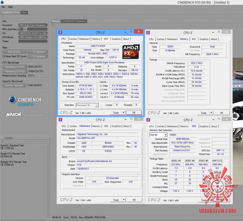243x221 pixels.
Task: Click the Cinebench app icon in title bar
Action: (2, 2)
